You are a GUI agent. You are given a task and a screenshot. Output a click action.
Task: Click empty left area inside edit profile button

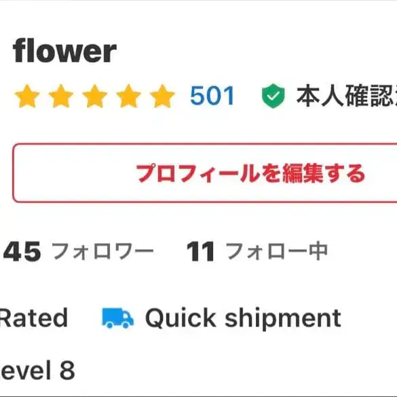point(73,173)
